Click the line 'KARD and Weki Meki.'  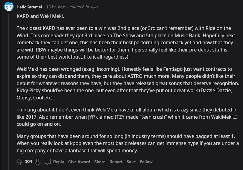click(x=40, y=16)
